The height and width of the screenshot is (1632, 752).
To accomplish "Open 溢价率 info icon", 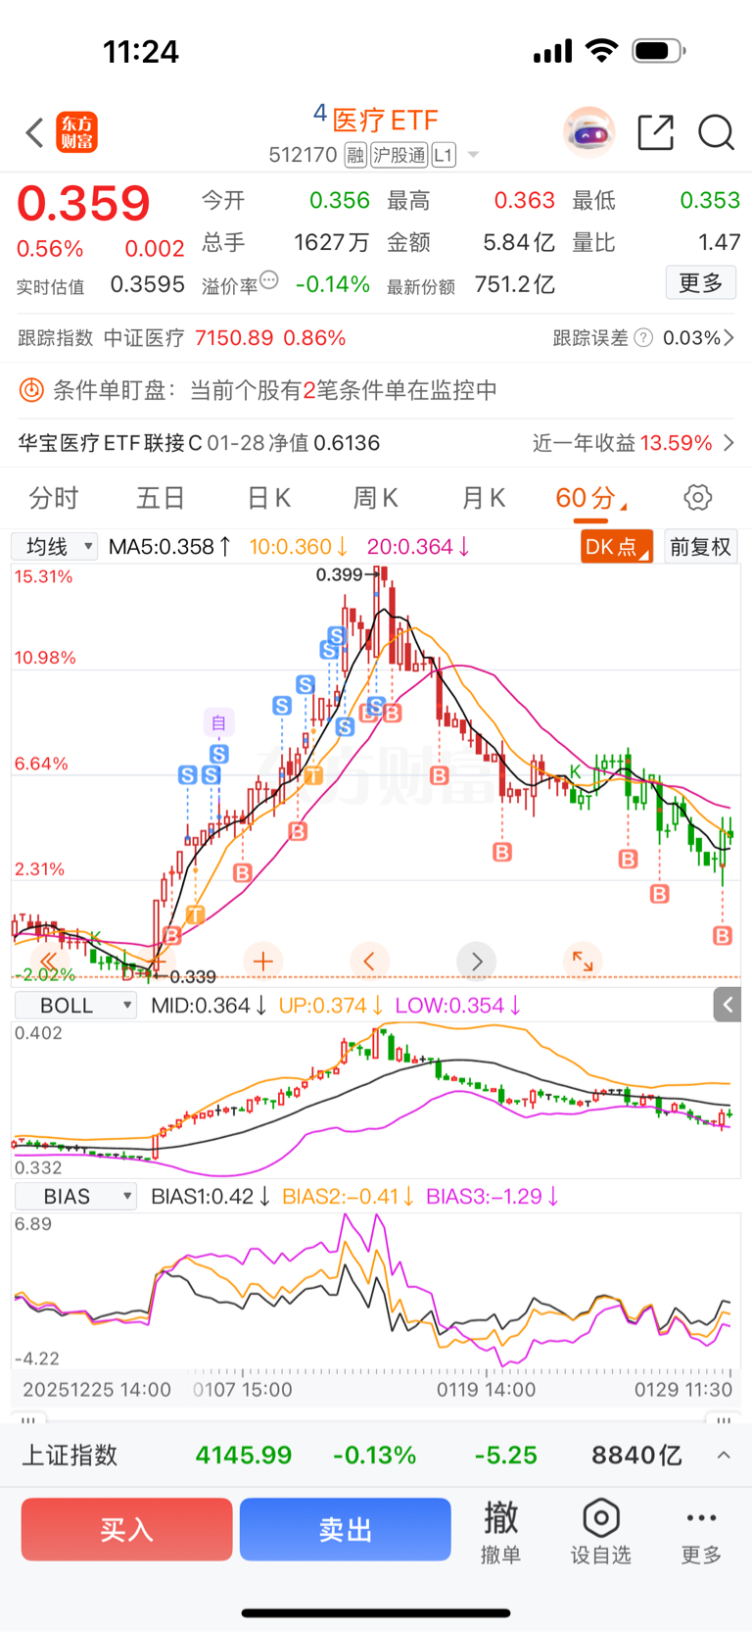I will coord(269,280).
